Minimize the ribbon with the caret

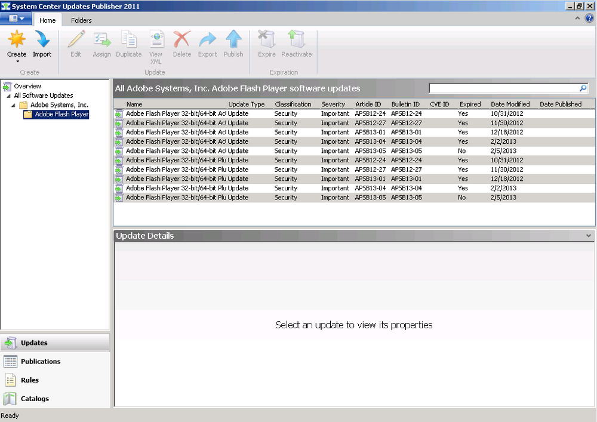577,19
